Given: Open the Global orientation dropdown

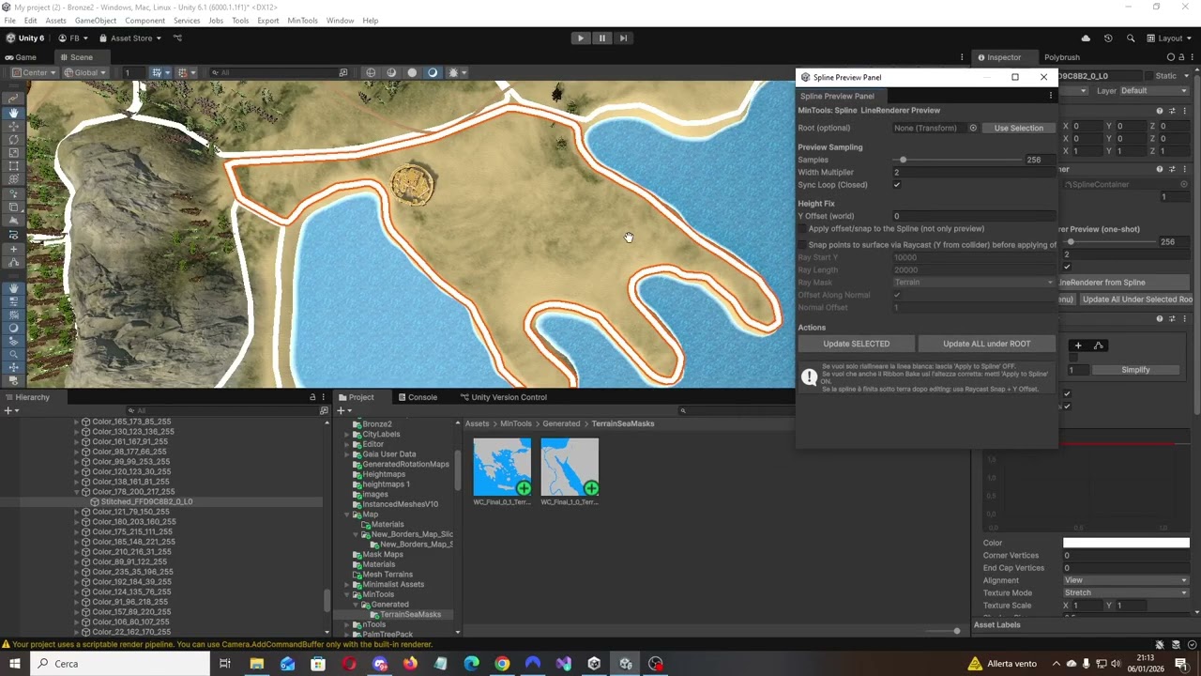Looking at the screenshot, I should tap(85, 72).
